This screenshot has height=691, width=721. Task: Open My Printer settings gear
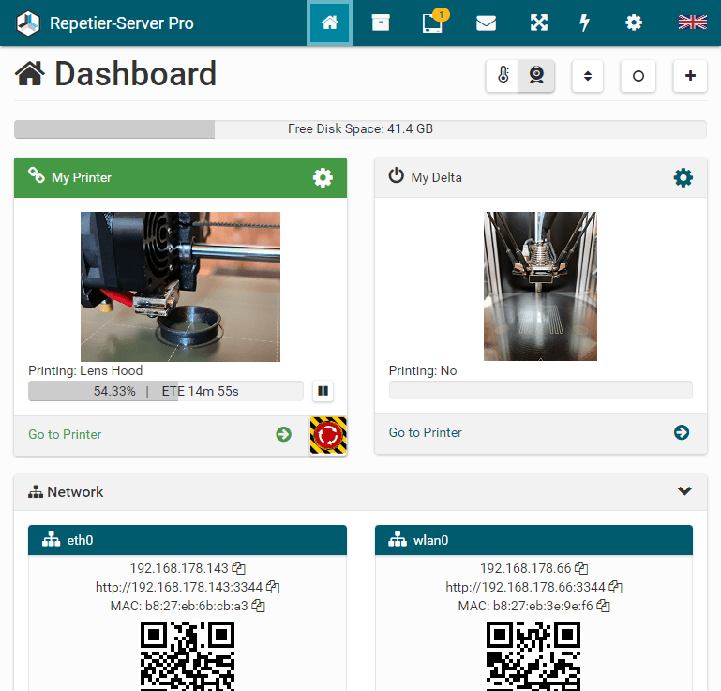click(x=323, y=177)
